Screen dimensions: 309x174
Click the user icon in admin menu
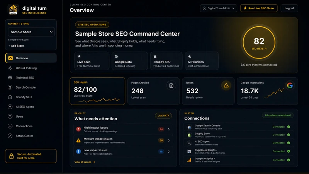click(204, 8)
